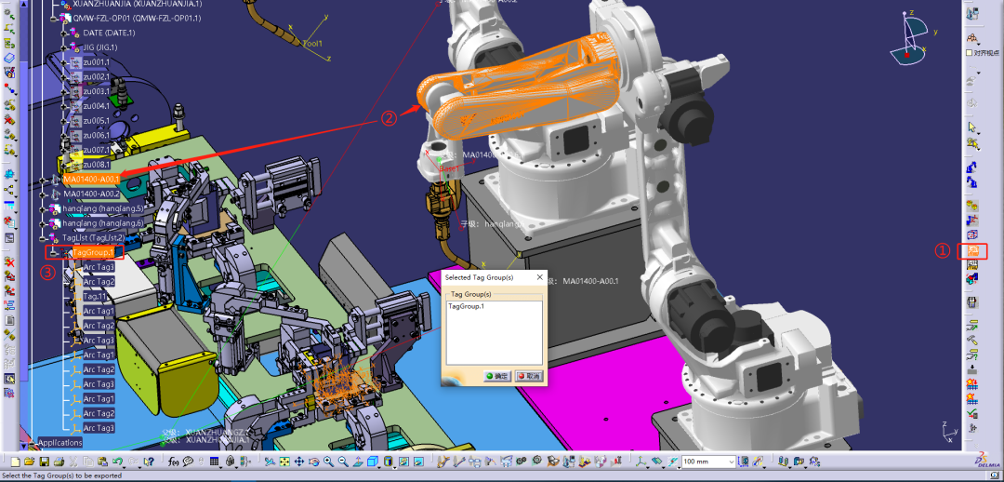Click the save disk icon in right toolbar
Viewport: 1004px width, 482px height.
click(x=972, y=301)
